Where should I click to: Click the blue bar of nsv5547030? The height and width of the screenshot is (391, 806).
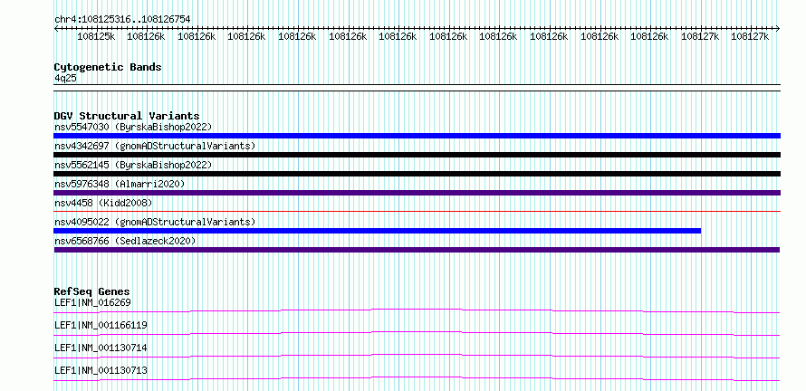[417, 136]
